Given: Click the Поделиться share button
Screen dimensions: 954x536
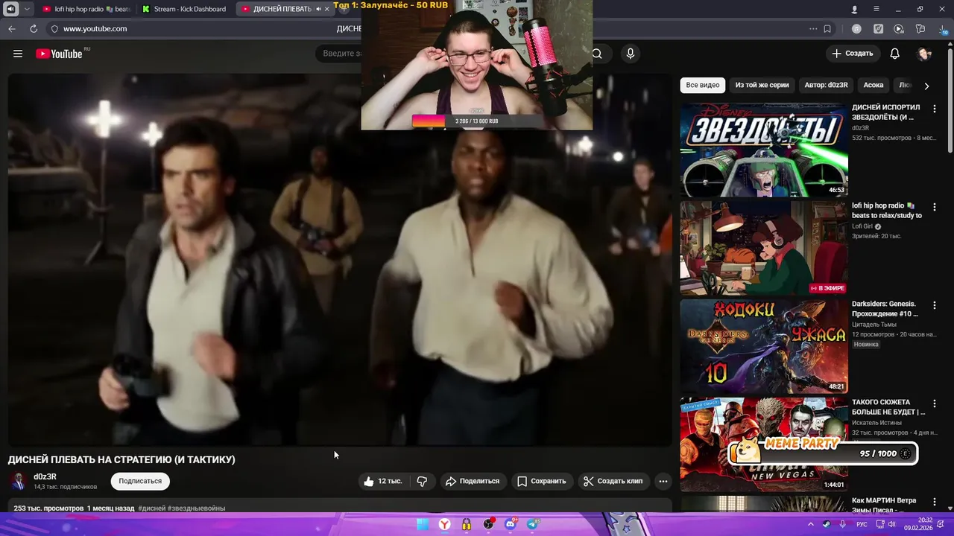Looking at the screenshot, I should click(x=473, y=482).
